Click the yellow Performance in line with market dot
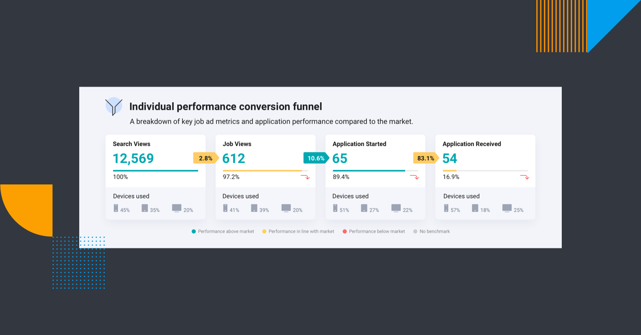Viewport: 641px width, 335px height. click(264, 231)
